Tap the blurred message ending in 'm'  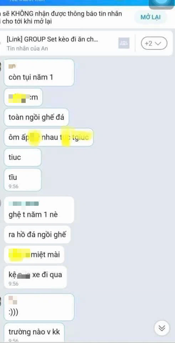23,97
